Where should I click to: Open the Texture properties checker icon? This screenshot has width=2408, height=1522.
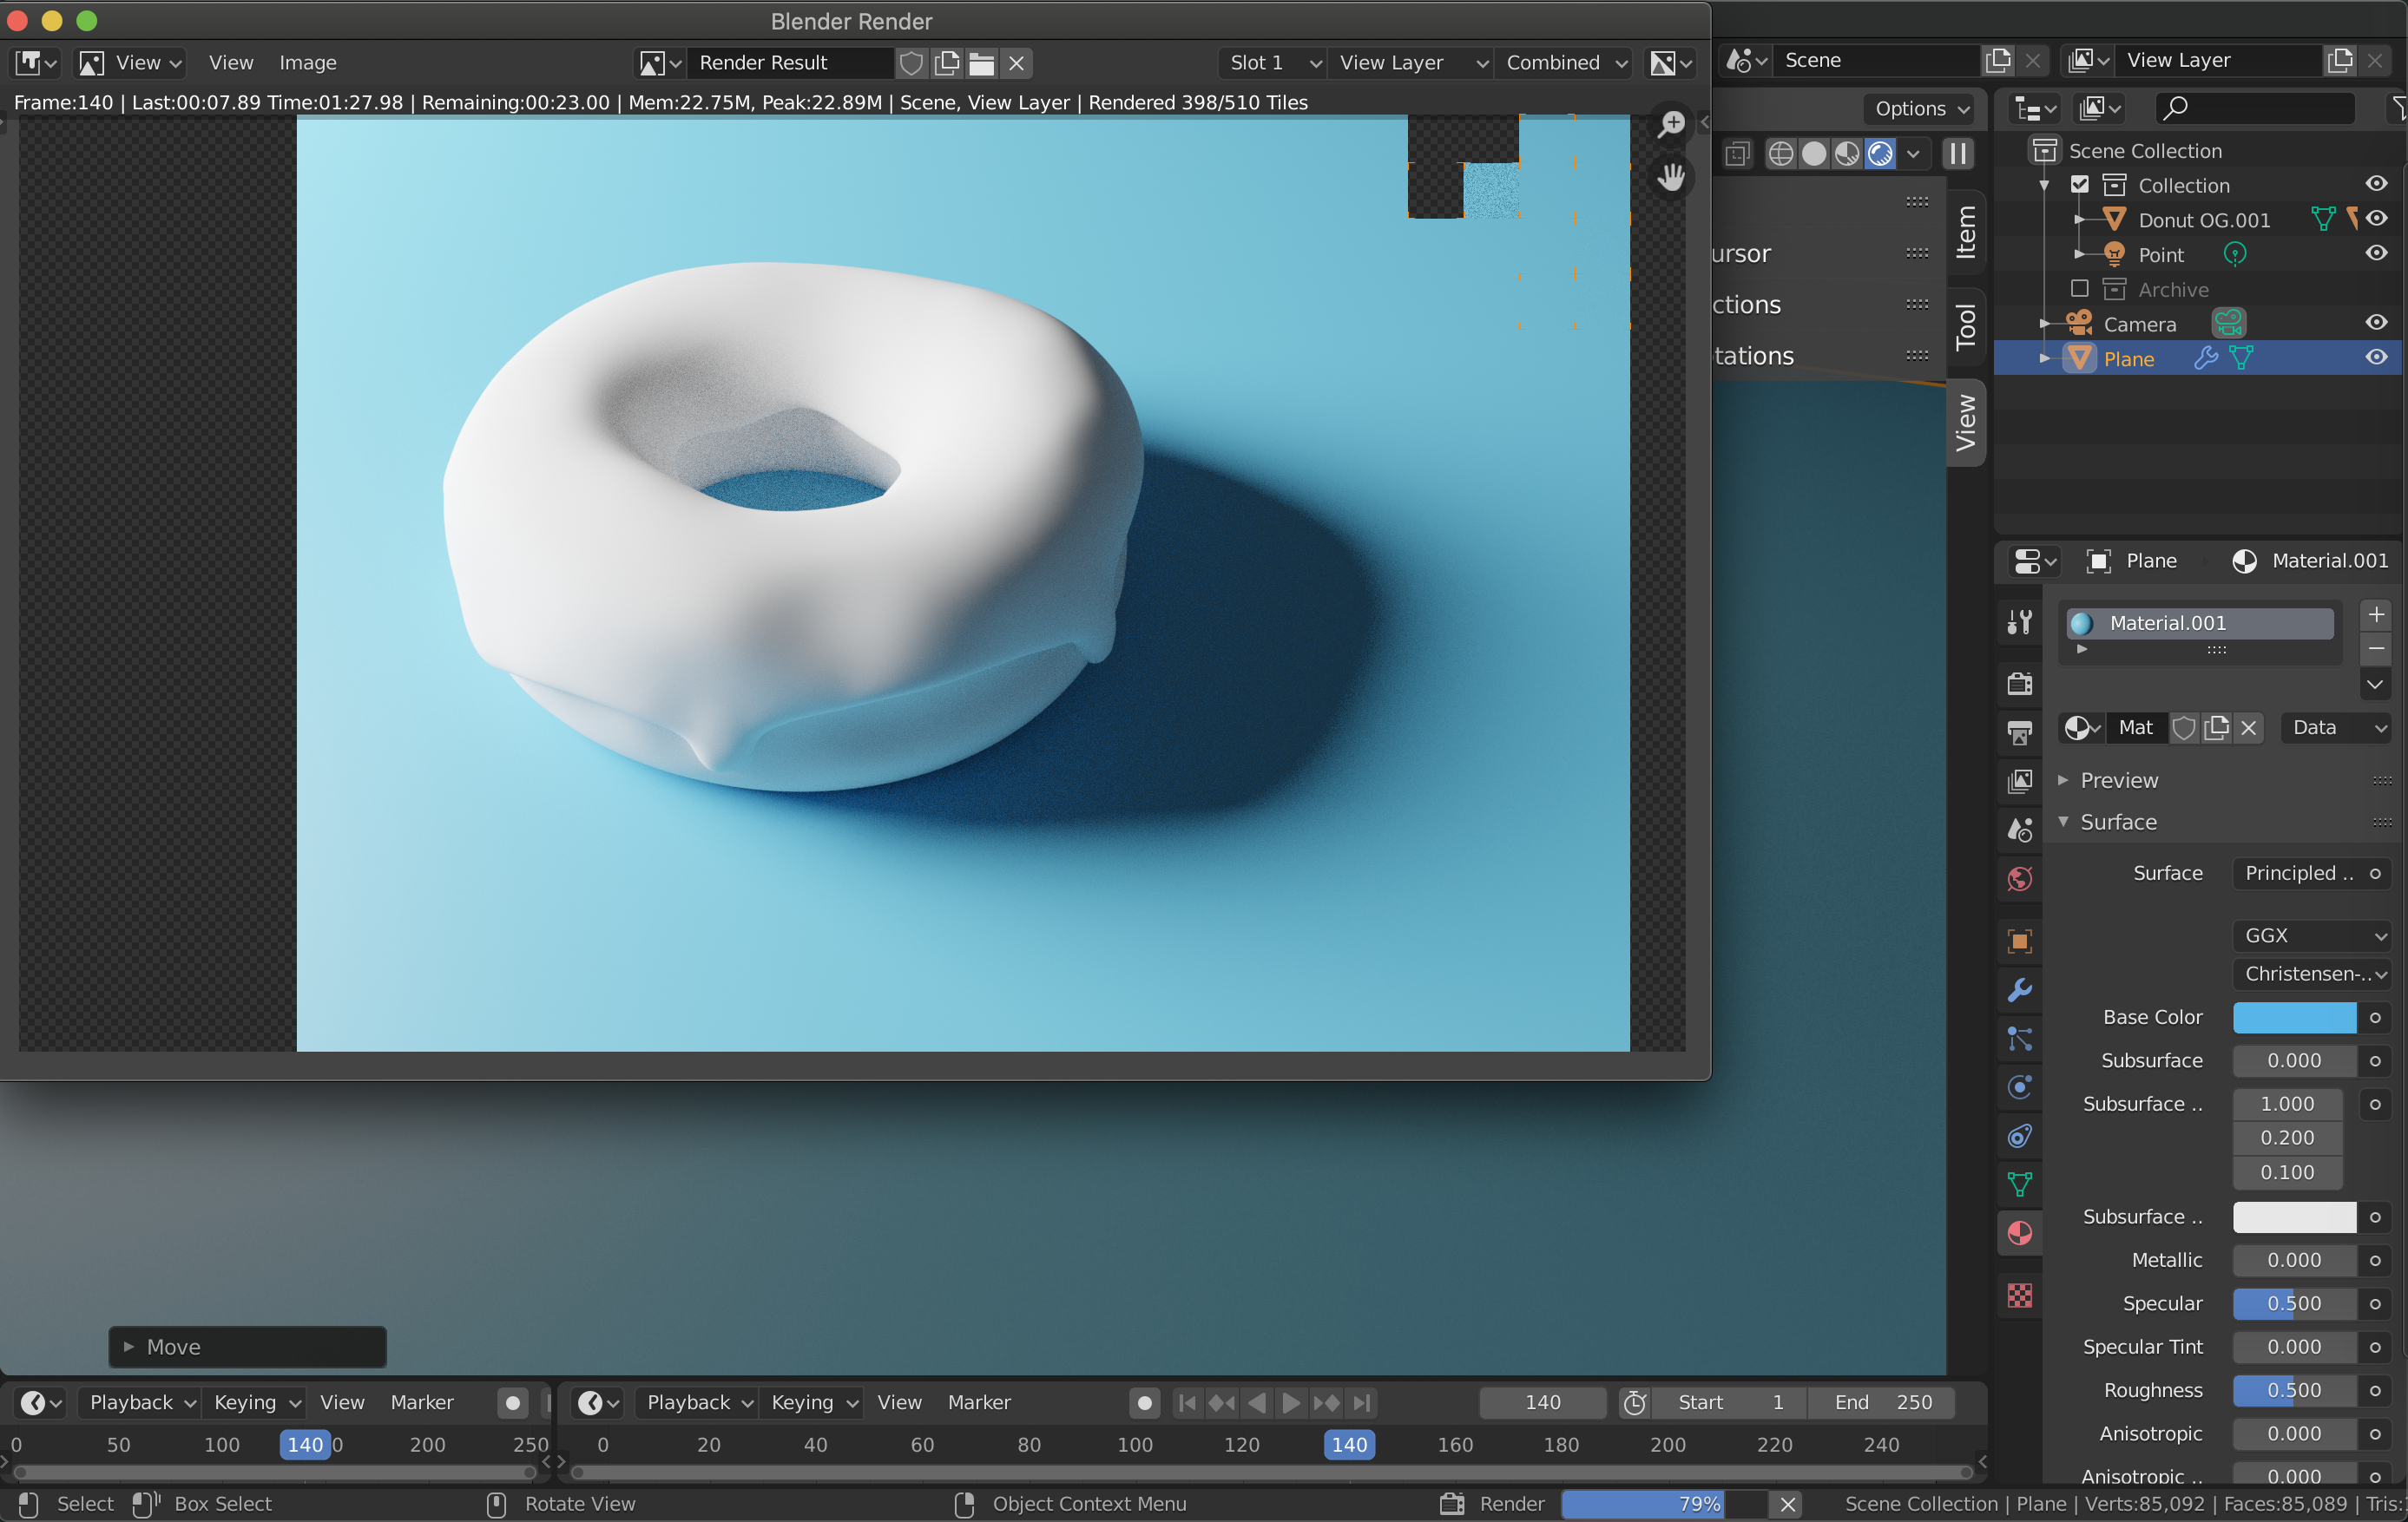[x=2019, y=1296]
